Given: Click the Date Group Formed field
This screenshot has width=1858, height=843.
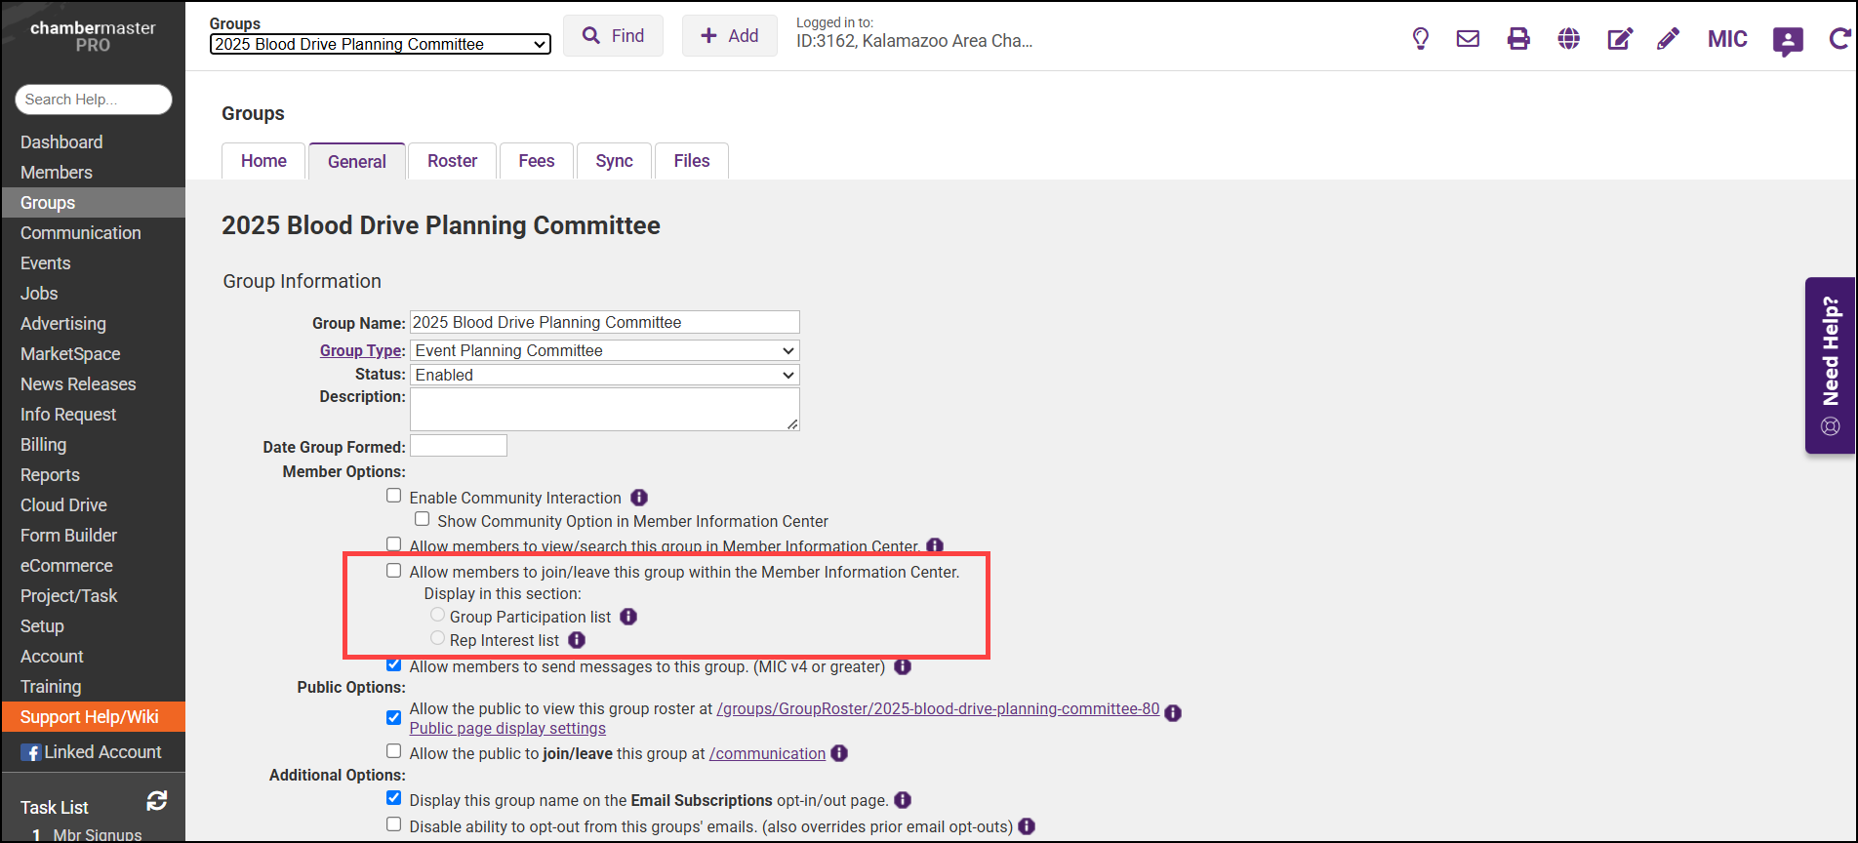Looking at the screenshot, I should click(x=459, y=446).
